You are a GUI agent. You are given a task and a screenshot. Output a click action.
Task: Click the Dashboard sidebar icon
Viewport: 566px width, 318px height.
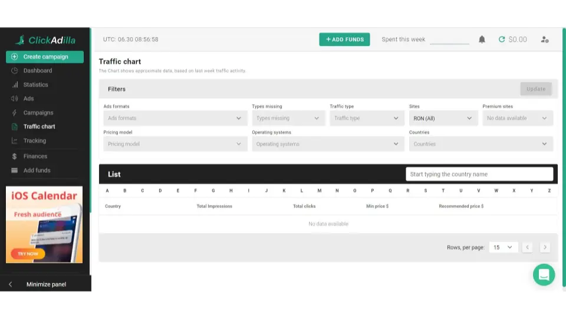(x=15, y=71)
